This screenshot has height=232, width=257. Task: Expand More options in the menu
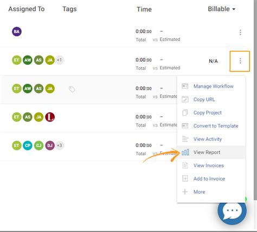coord(199,192)
